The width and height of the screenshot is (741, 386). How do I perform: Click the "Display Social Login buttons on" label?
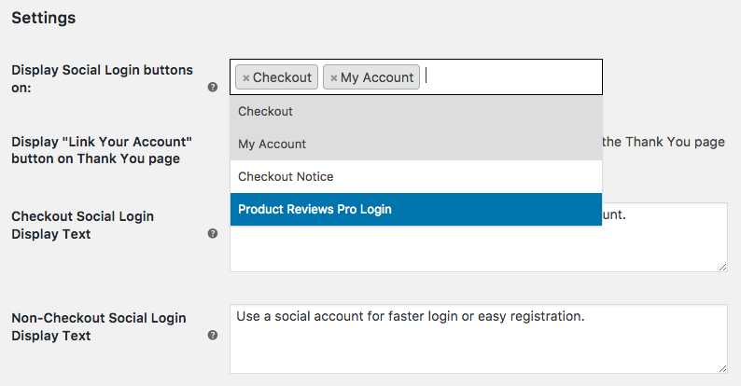point(102,78)
